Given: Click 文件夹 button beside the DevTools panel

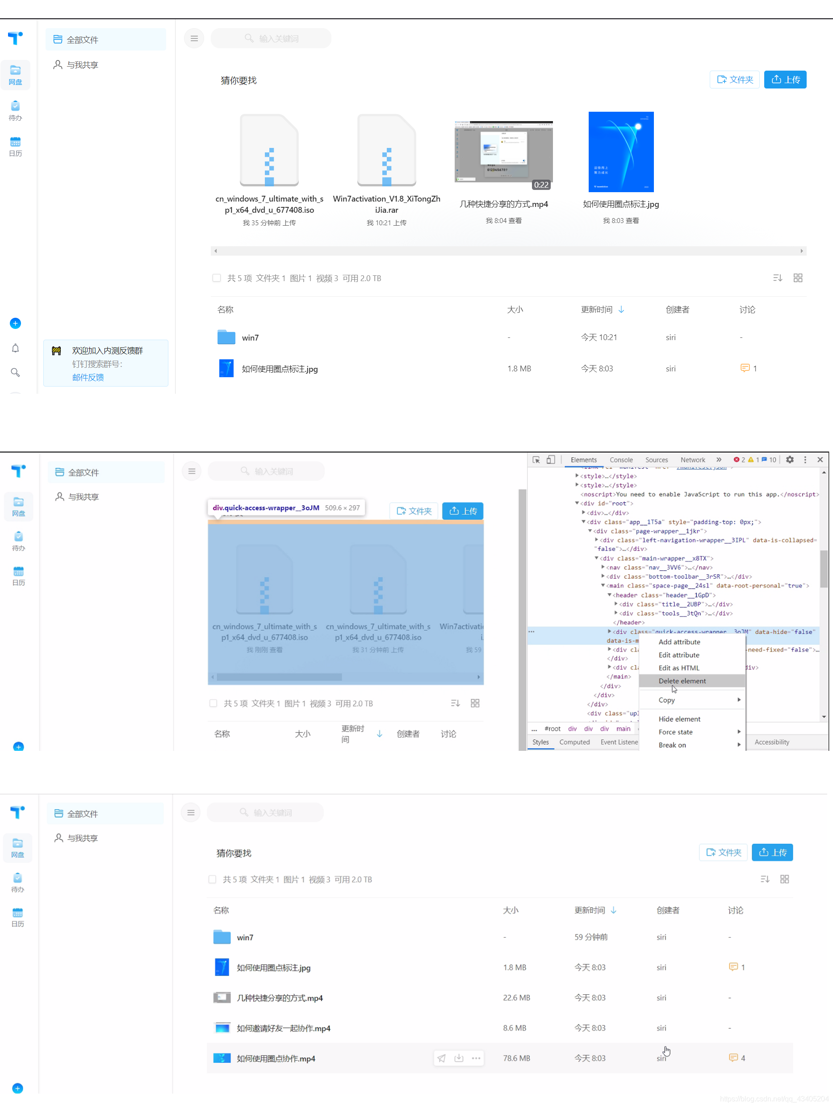Looking at the screenshot, I should [x=414, y=510].
